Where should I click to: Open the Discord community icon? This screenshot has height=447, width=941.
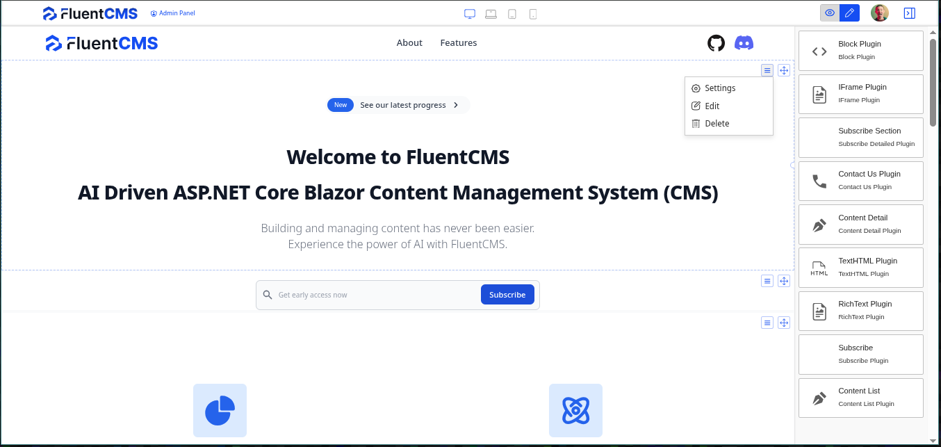point(744,43)
